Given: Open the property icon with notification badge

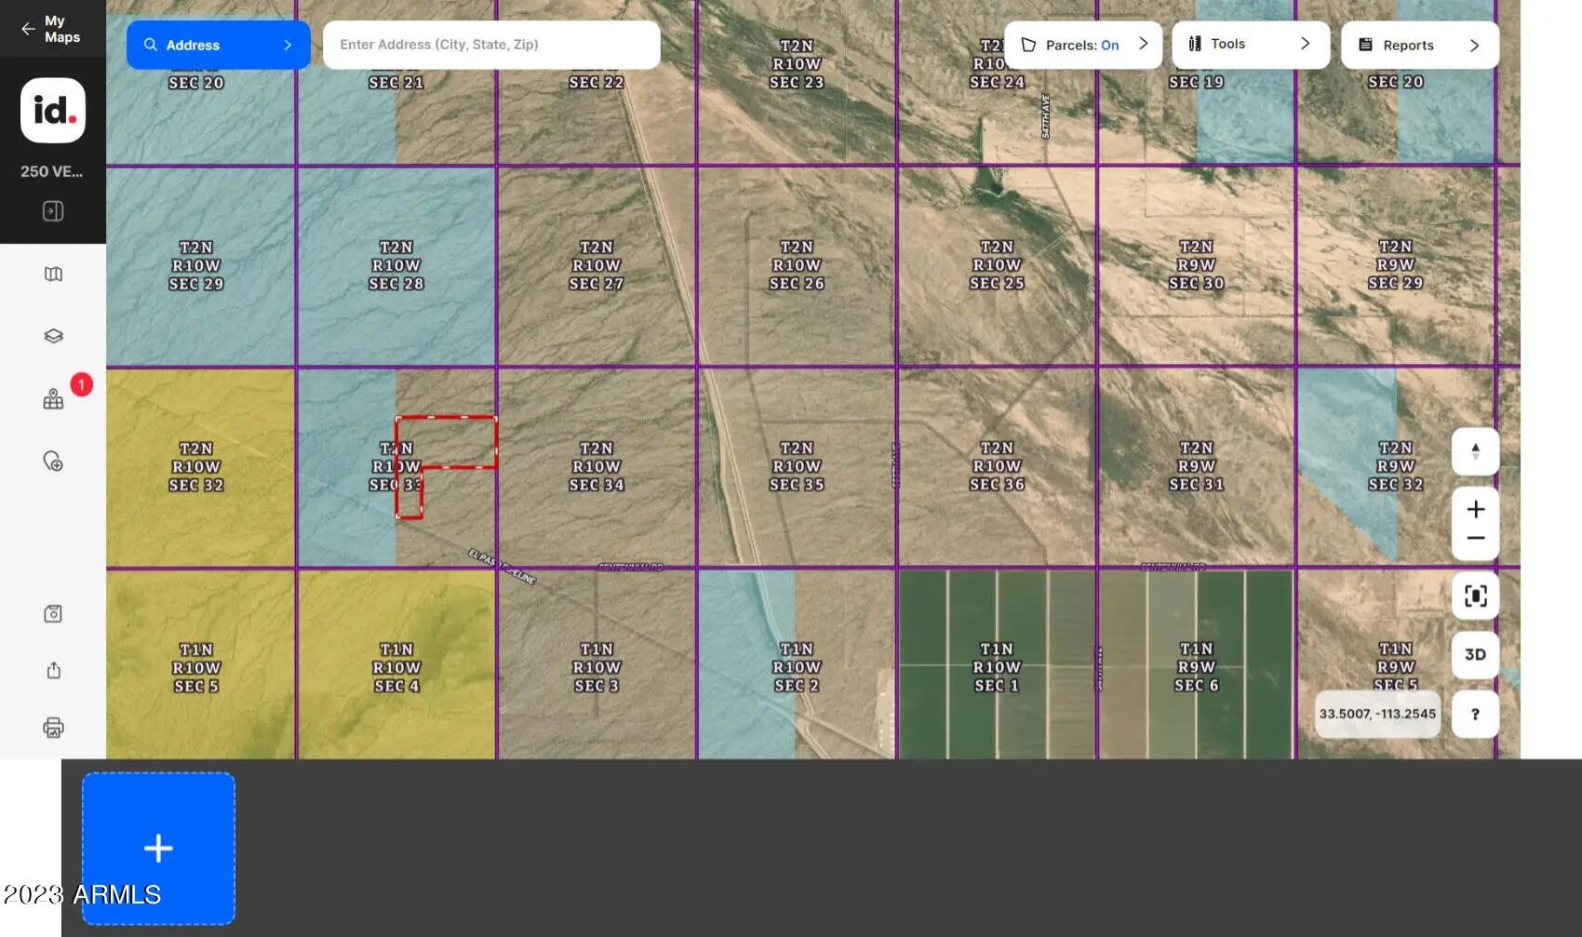Looking at the screenshot, I should pos(53,399).
